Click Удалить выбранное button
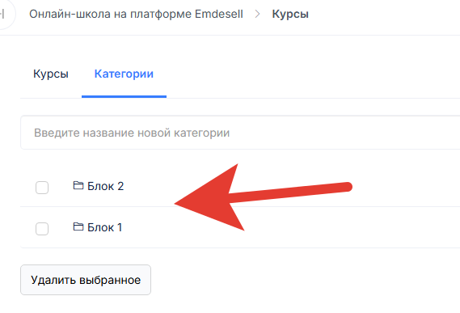Screen dimensions: 460x313 (86, 280)
